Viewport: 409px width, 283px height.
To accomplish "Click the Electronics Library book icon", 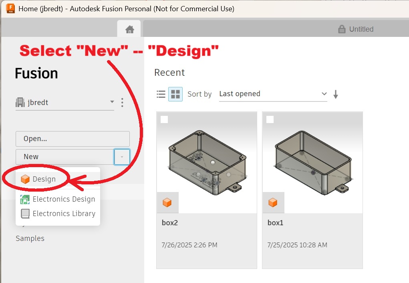I will [x=25, y=214].
